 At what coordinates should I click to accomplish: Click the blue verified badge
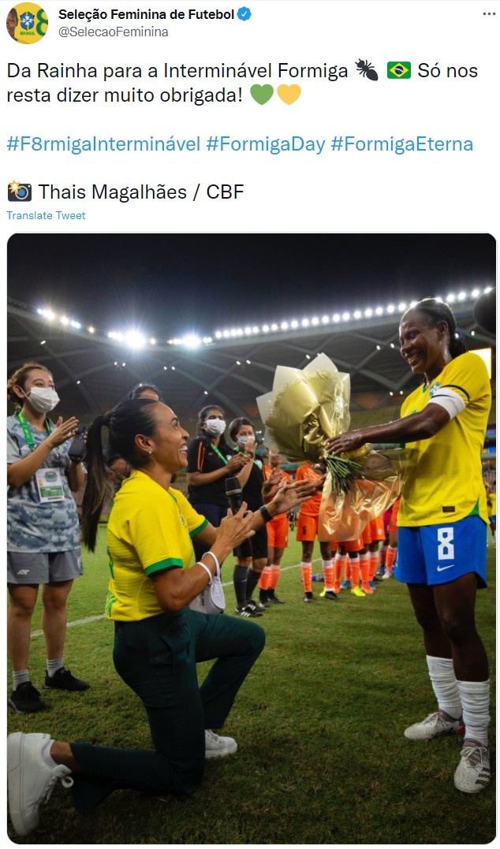pyautogui.click(x=244, y=14)
